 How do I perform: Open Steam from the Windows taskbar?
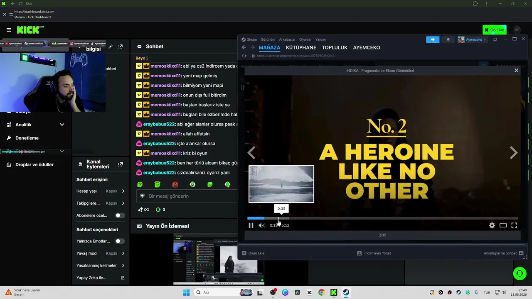pos(346,292)
